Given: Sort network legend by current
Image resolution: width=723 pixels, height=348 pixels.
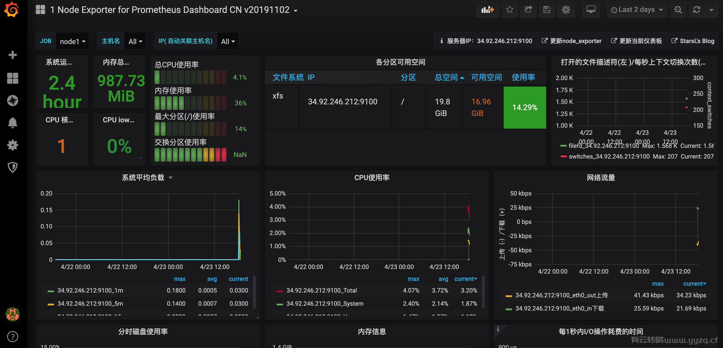Looking at the screenshot, I should (694, 283).
